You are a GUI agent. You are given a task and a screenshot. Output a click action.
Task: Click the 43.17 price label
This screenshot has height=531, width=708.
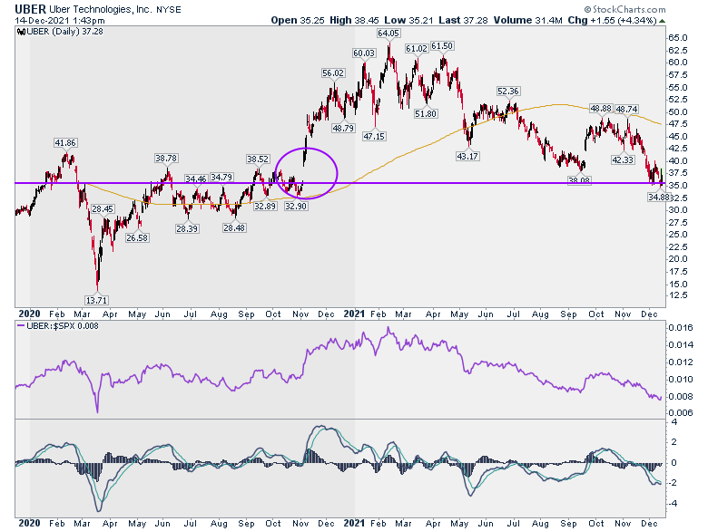tap(467, 157)
